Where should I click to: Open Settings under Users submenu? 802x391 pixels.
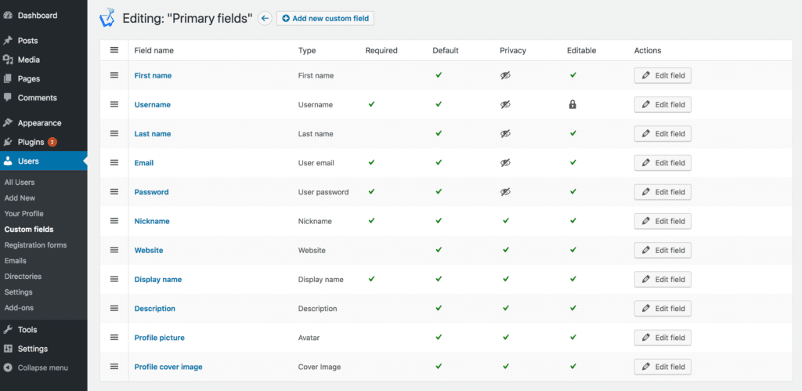[x=19, y=292]
